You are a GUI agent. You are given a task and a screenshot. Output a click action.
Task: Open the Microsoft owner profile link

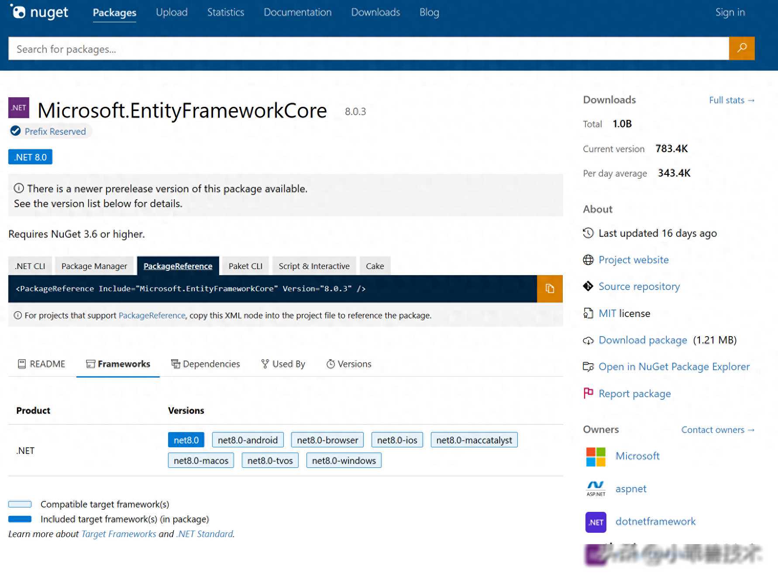tap(637, 456)
